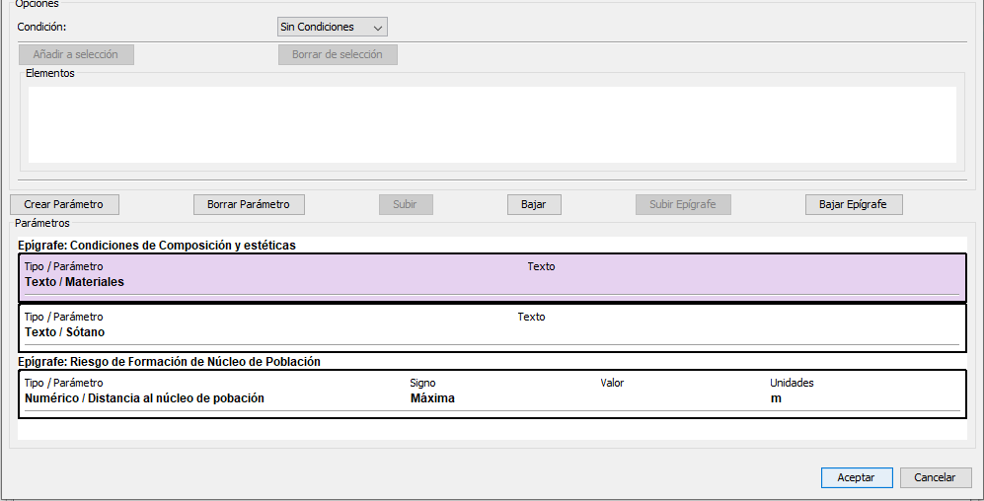The height and width of the screenshot is (501, 984).
Task: Click the Subir button
Action: pyautogui.click(x=406, y=204)
